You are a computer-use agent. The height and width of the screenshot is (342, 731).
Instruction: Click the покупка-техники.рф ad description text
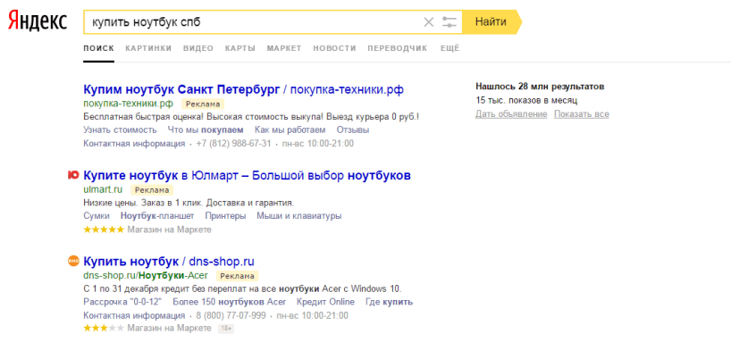tap(251, 116)
